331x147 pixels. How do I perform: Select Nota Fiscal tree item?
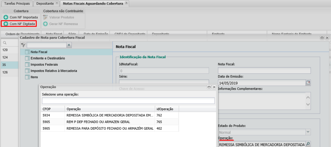(x=66, y=52)
